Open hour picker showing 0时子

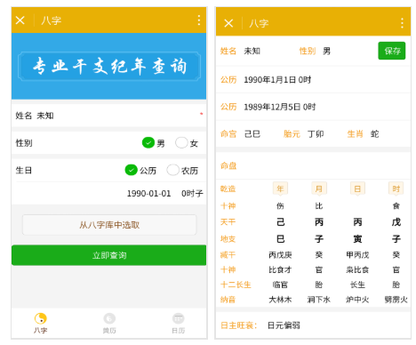pyautogui.click(x=192, y=194)
